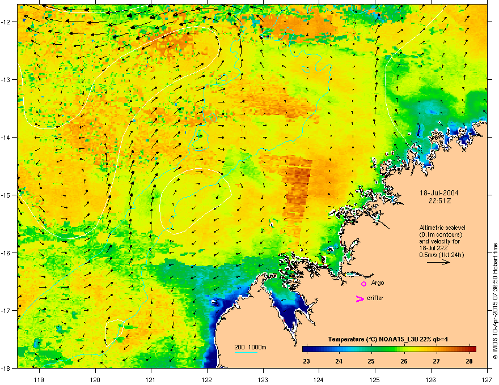Viewport: 499px width, 385px height.
Task: Click the longitude axis label 122
Action: click(x=207, y=379)
